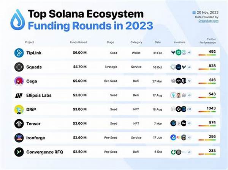This screenshot has width=228, height=170.
Task: Open the Convergence RFQ logo icon
Action: pyautogui.click(x=19, y=152)
